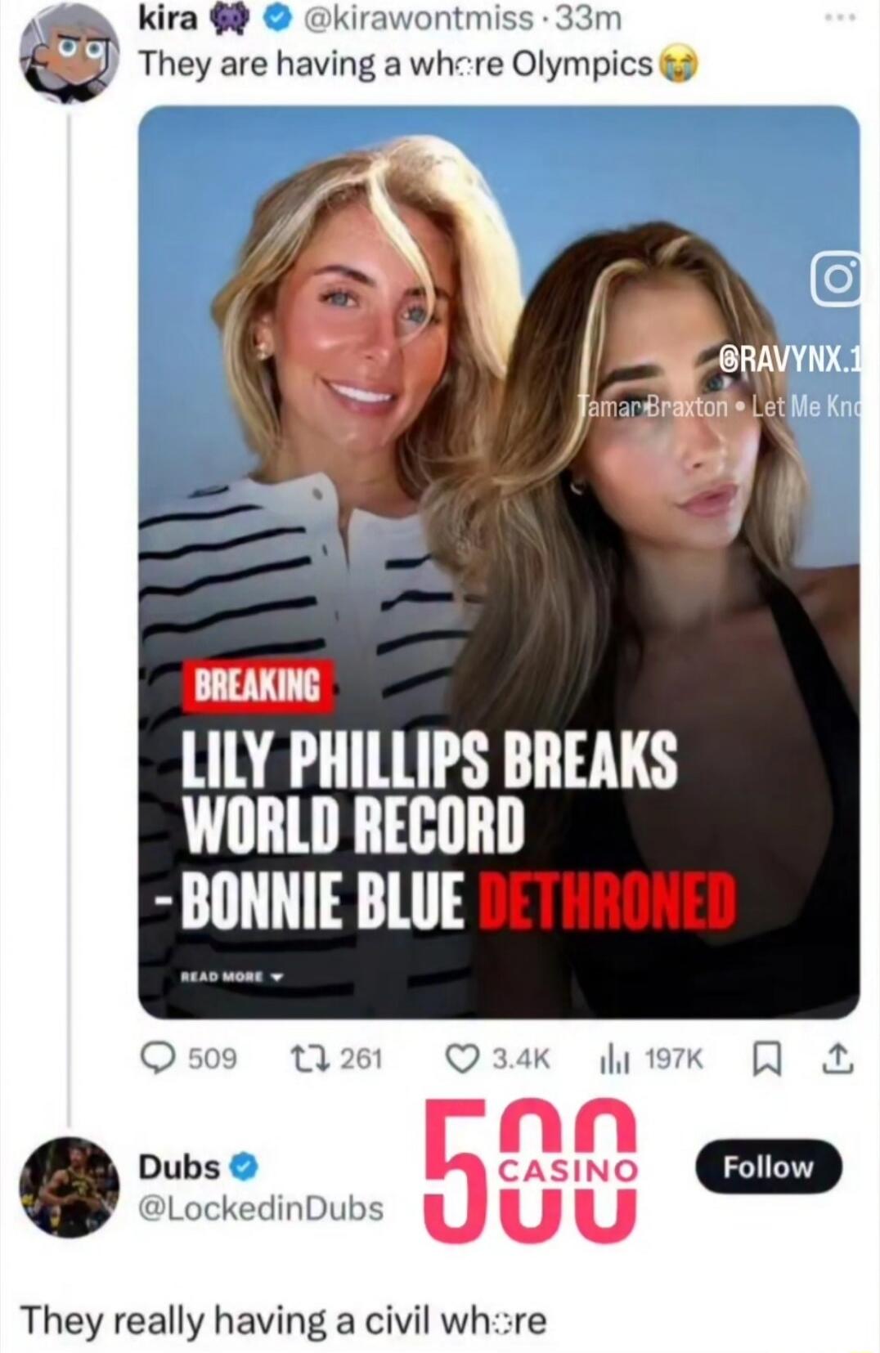
Task: Click the @RAVYNX.1 watermark text
Action: pos(784,359)
